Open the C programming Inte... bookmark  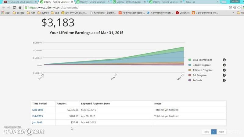pos(205,13)
